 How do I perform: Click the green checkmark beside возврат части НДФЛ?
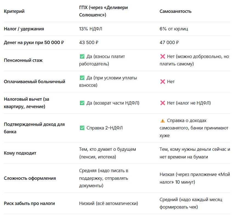pos(82,103)
